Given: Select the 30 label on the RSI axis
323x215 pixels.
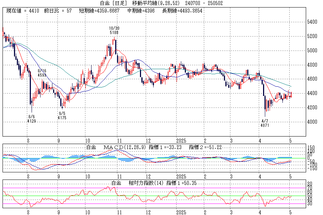Looking at the screenshot, I should (x=310, y=204).
